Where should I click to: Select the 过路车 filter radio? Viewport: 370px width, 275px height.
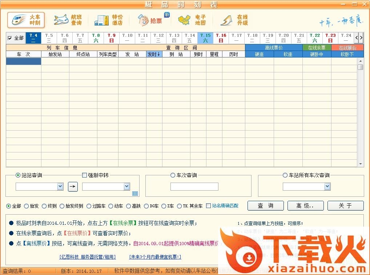coord(89,206)
